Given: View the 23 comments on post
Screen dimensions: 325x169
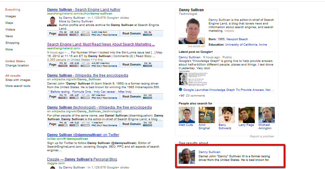Looking at the screenshot, I should (196, 96).
